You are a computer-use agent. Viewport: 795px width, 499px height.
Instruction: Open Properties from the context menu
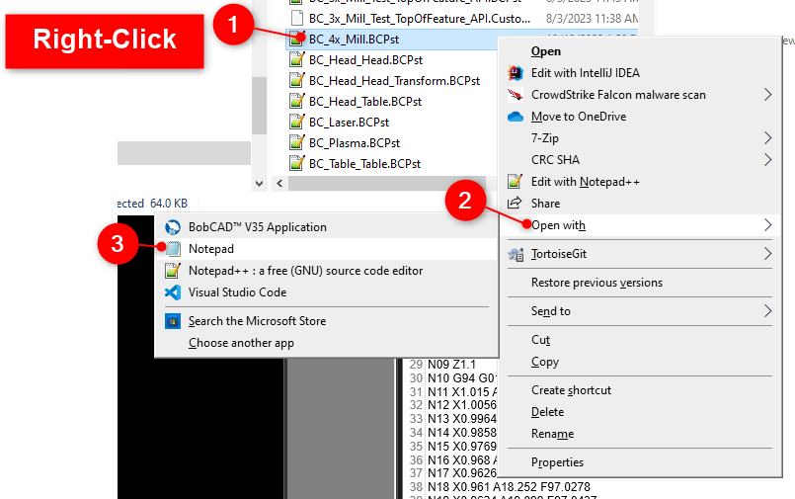[557, 462]
